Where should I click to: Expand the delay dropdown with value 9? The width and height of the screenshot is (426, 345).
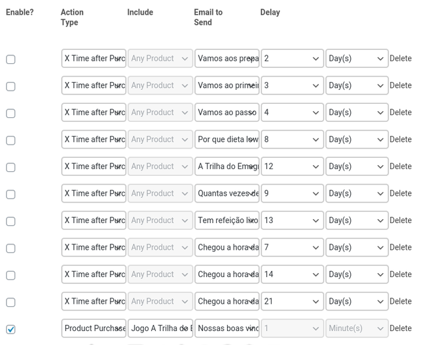(x=292, y=193)
